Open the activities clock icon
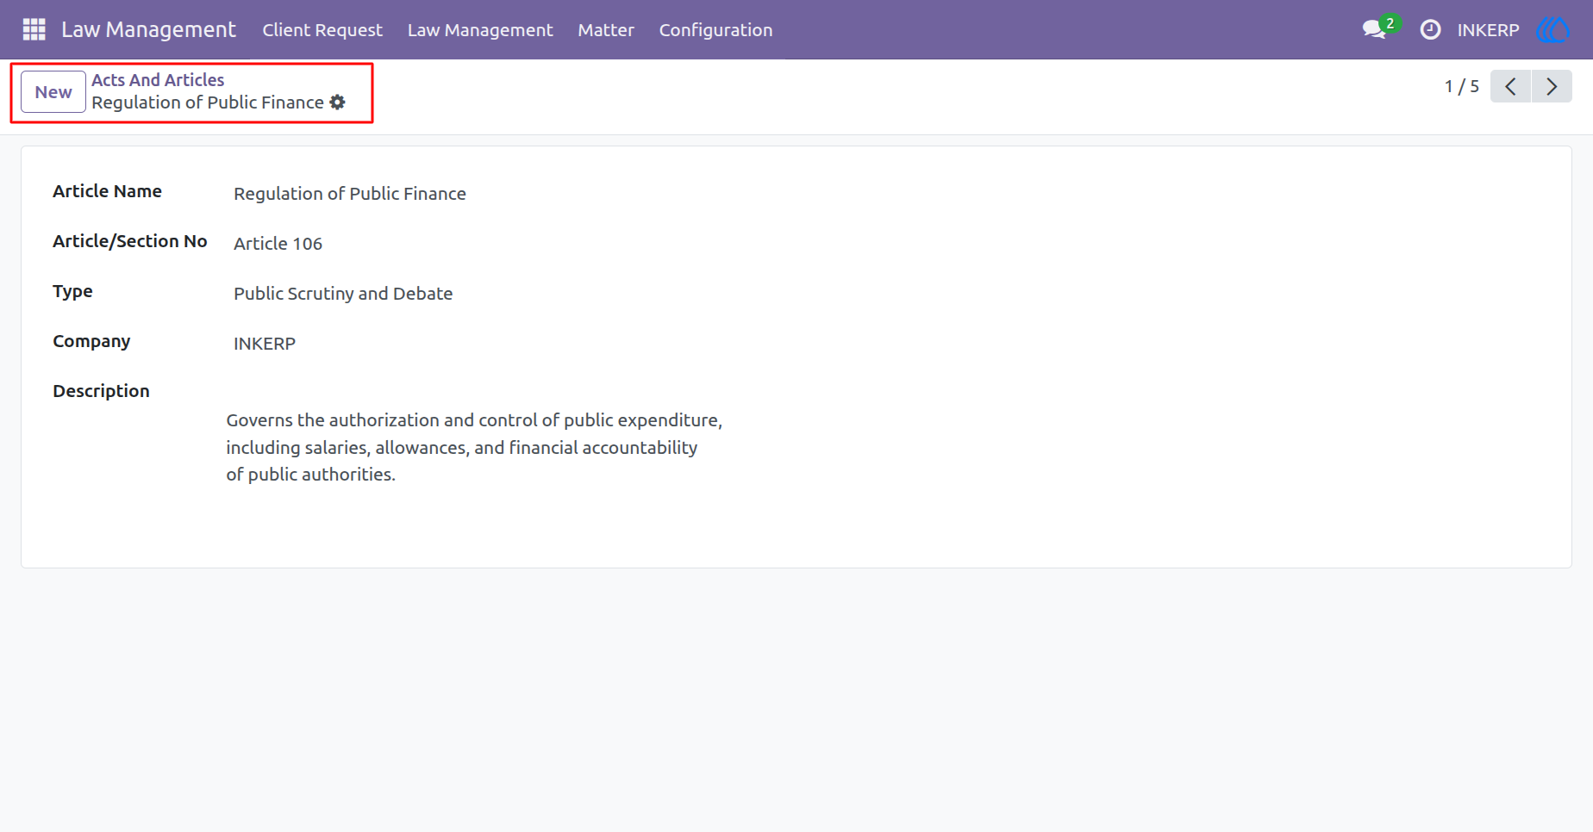This screenshot has width=1593, height=832. [x=1430, y=29]
